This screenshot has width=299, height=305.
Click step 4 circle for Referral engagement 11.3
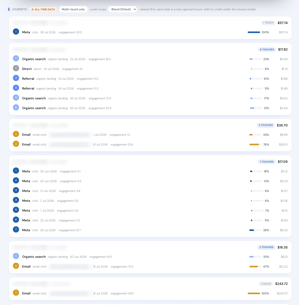pos(16,88)
